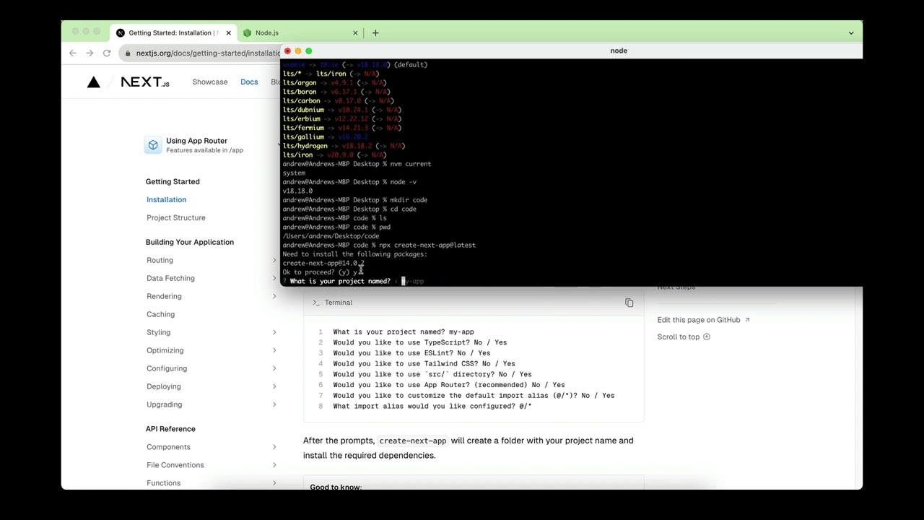This screenshot has width=924, height=520.
Task: Expand the Optimizing section chevron
Action: pyautogui.click(x=274, y=350)
